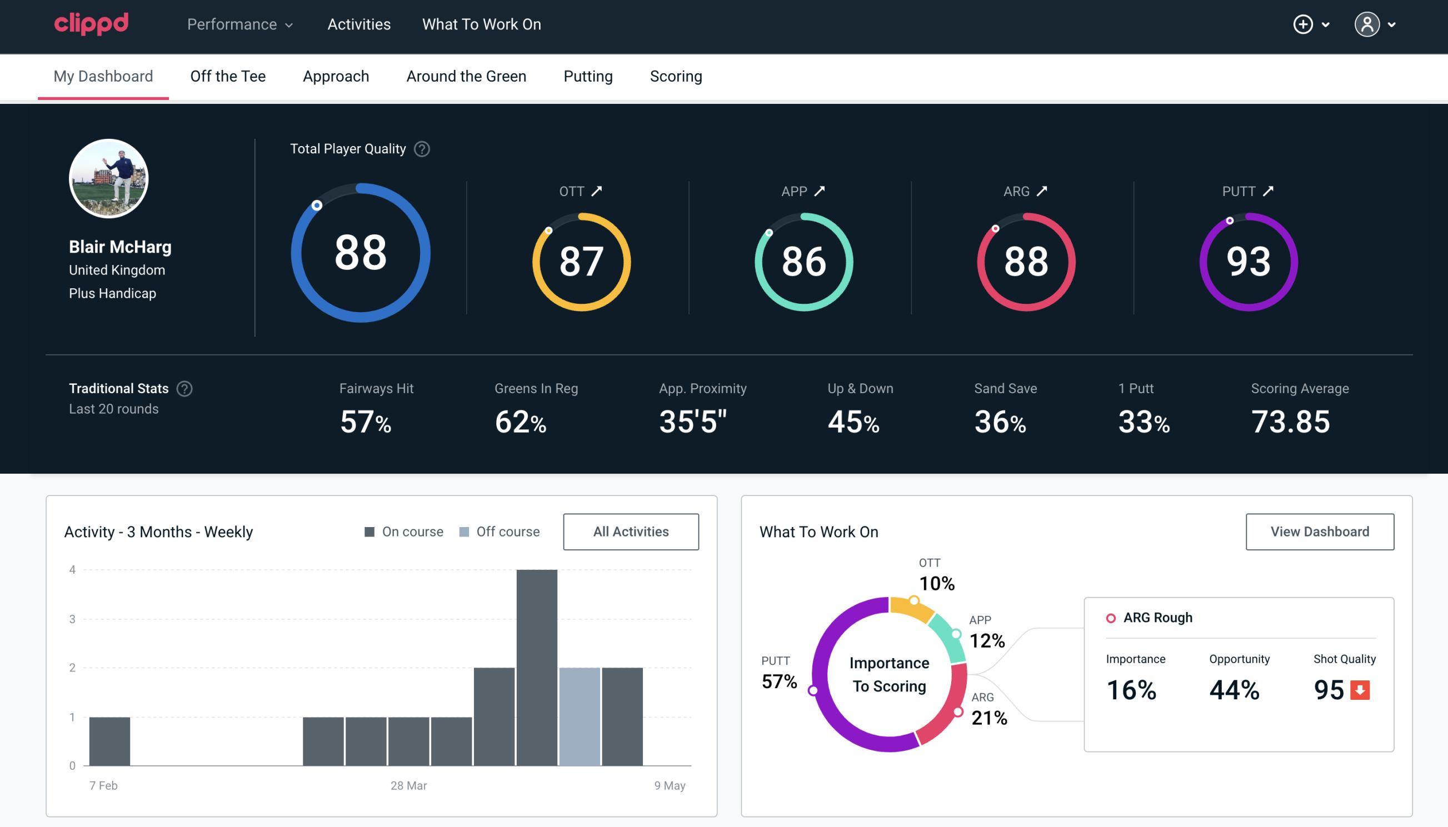
Task: Click the add activity plus icon
Action: [x=1305, y=24]
